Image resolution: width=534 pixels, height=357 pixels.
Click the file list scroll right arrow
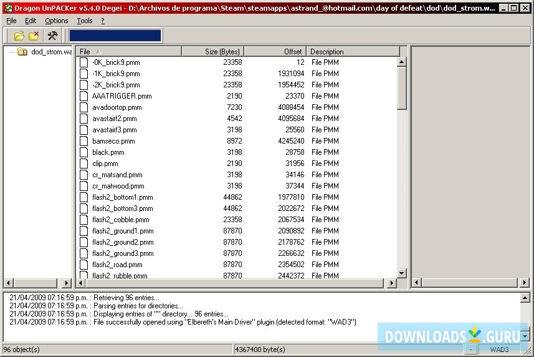coord(392,283)
